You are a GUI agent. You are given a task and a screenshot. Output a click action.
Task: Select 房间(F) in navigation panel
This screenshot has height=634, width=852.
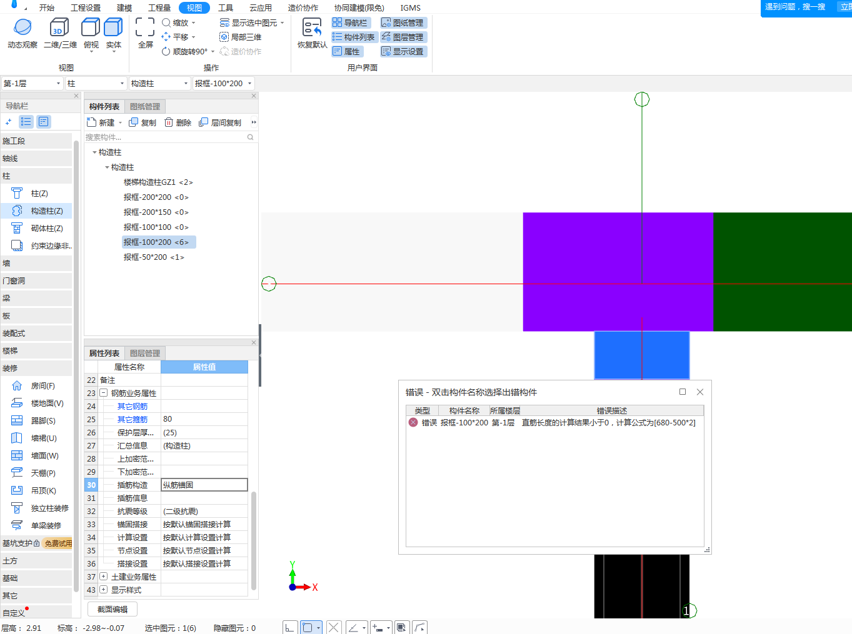pyautogui.click(x=36, y=386)
